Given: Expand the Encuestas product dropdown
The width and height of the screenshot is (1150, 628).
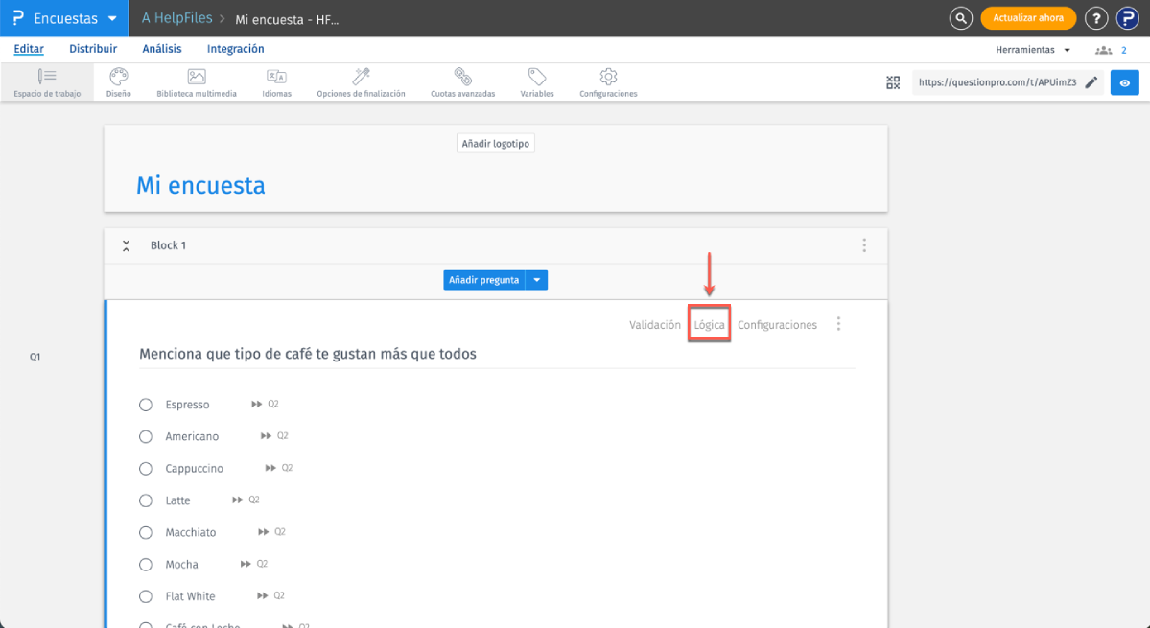Looking at the screenshot, I should coord(112,19).
